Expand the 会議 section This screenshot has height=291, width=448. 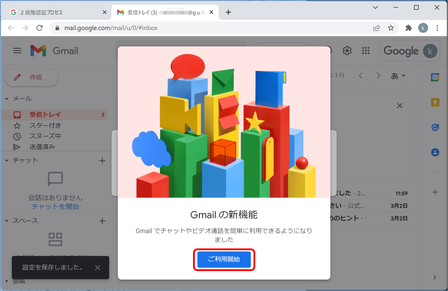point(7,281)
